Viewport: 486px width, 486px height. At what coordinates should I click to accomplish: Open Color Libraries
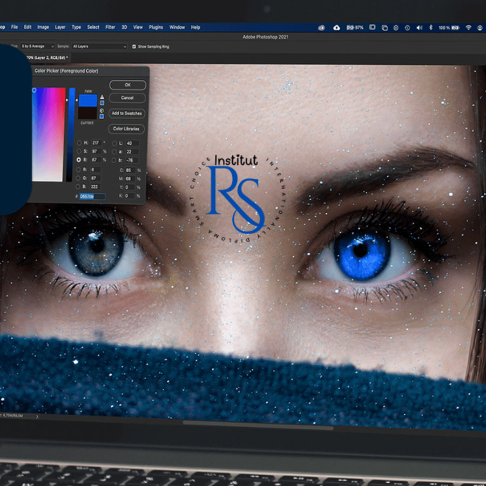pos(127,129)
